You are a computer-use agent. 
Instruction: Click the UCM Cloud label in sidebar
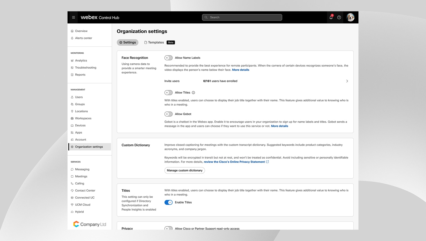pos(83,205)
